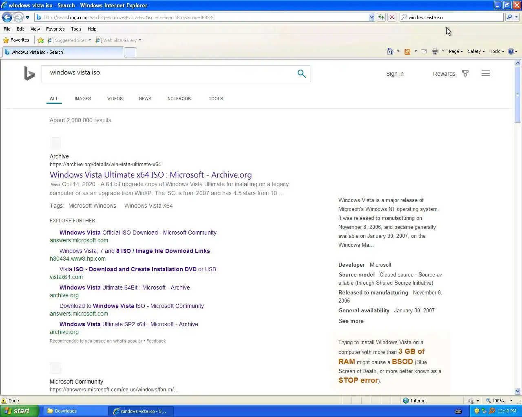Click the 'See more' link in info panel
The width and height of the screenshot is (522, 417).
pyautogui.click(x=351, y=321)
